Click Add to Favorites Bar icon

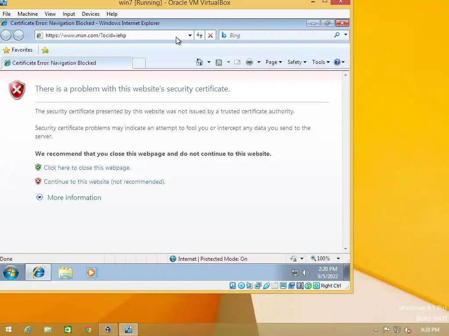pos(45,50)
